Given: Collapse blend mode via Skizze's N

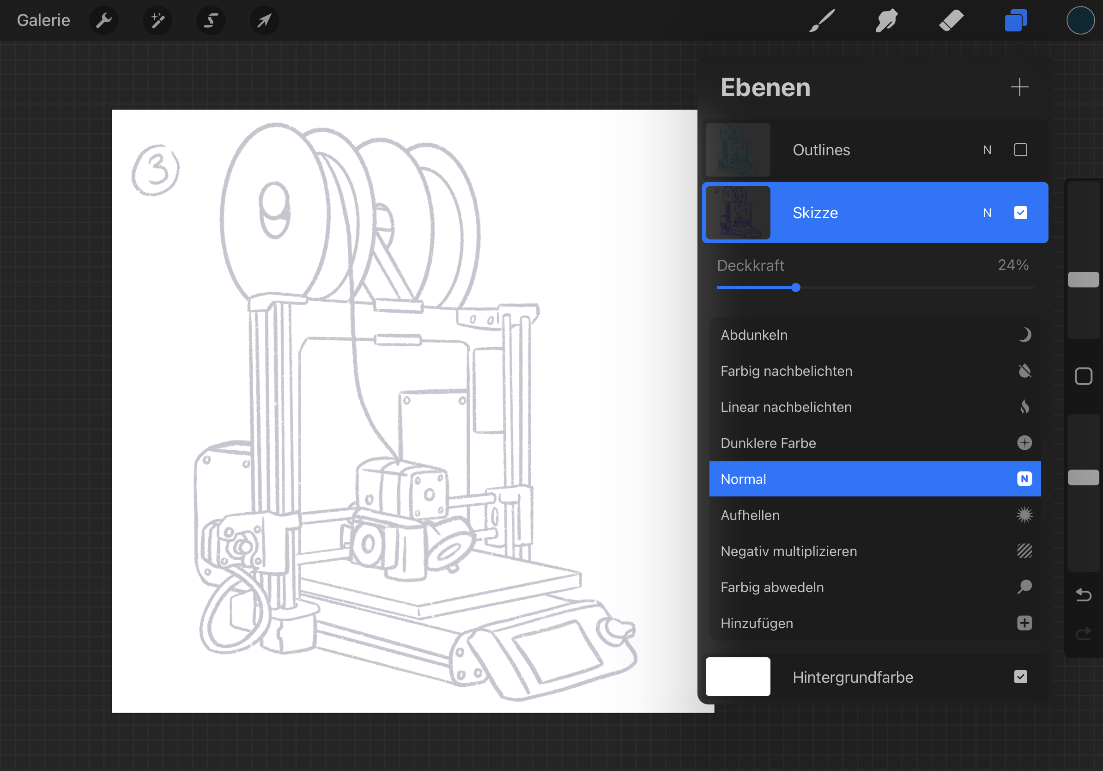Looking at the screenshot, I should click(x=987, y=213).
